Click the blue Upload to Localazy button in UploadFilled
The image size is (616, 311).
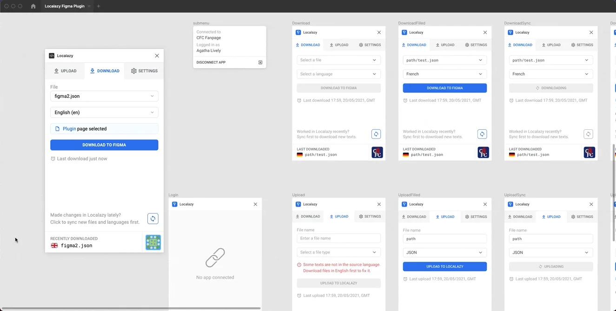click(x=445, y=266)
